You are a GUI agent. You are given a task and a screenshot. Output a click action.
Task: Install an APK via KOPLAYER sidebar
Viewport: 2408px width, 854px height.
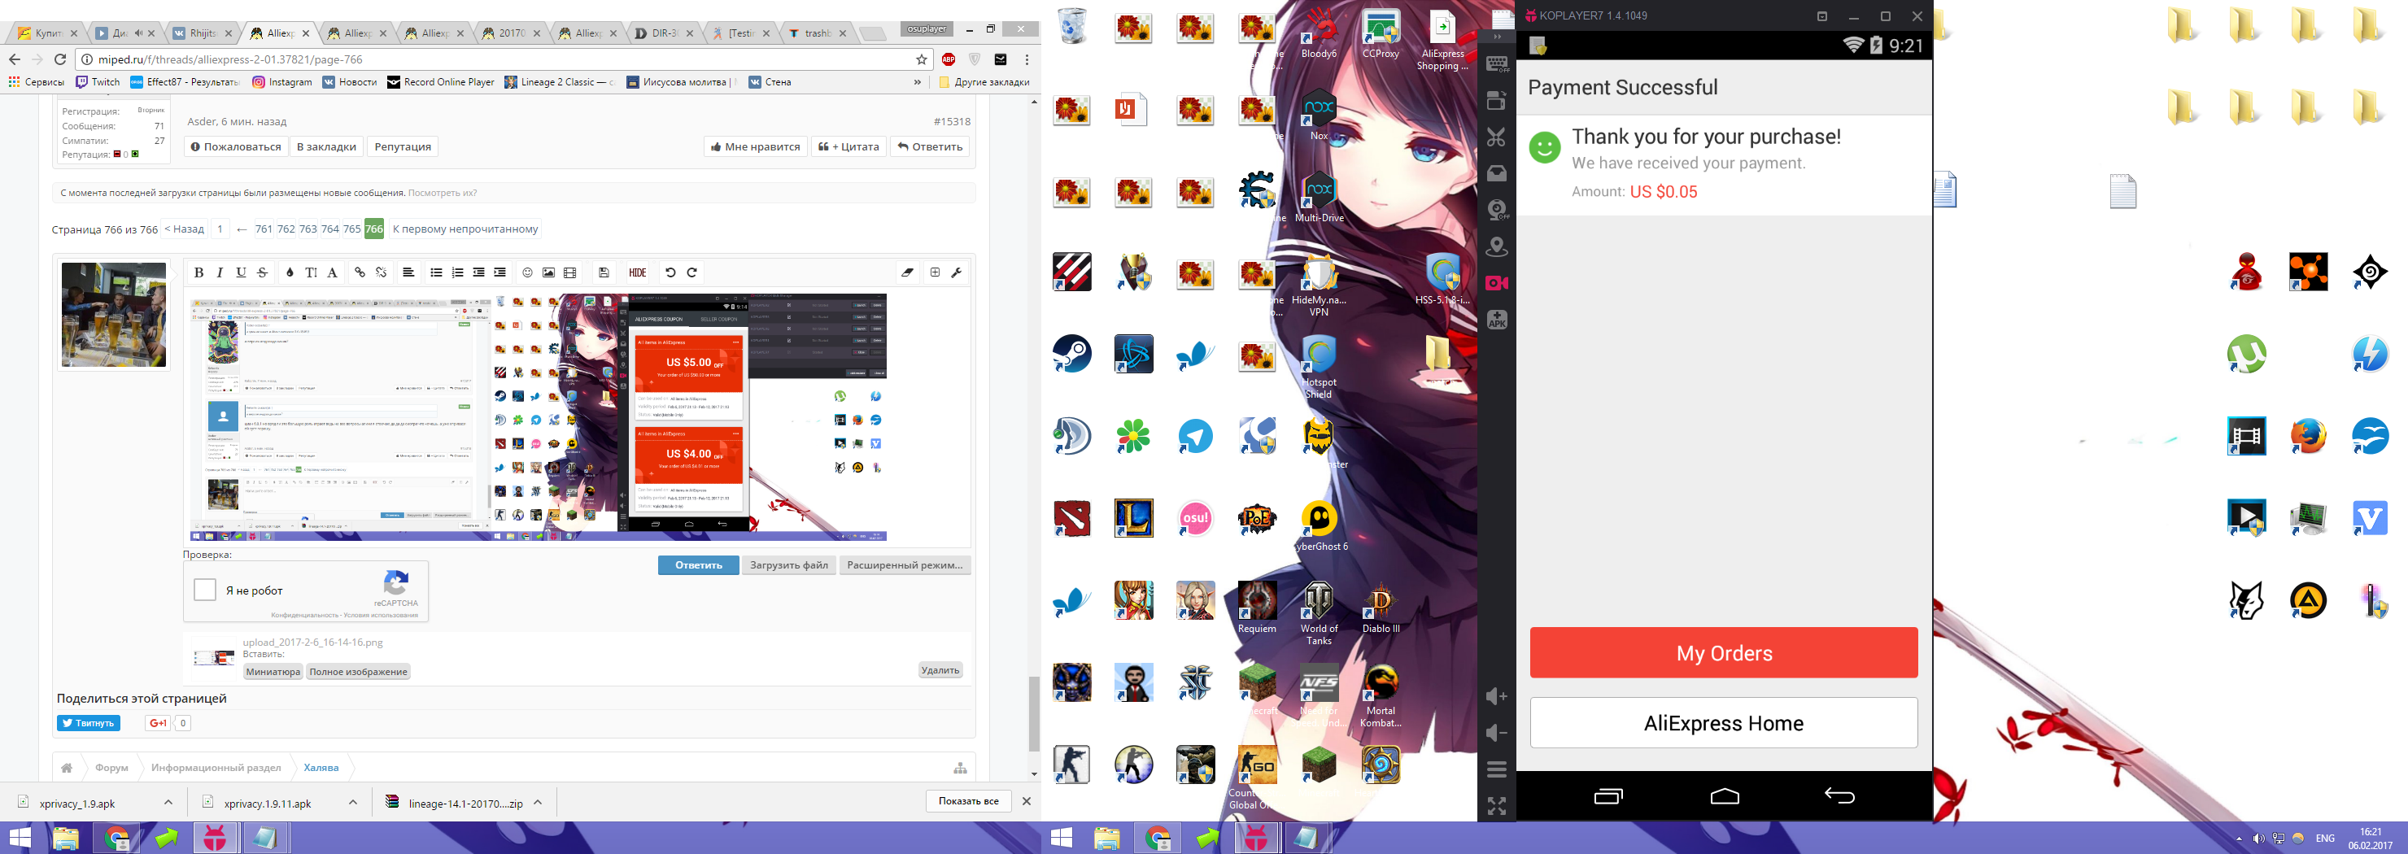1497,320
